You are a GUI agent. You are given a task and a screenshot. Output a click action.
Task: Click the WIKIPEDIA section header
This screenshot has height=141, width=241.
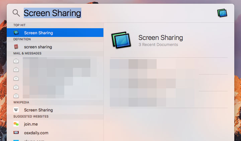click(21, 102)
